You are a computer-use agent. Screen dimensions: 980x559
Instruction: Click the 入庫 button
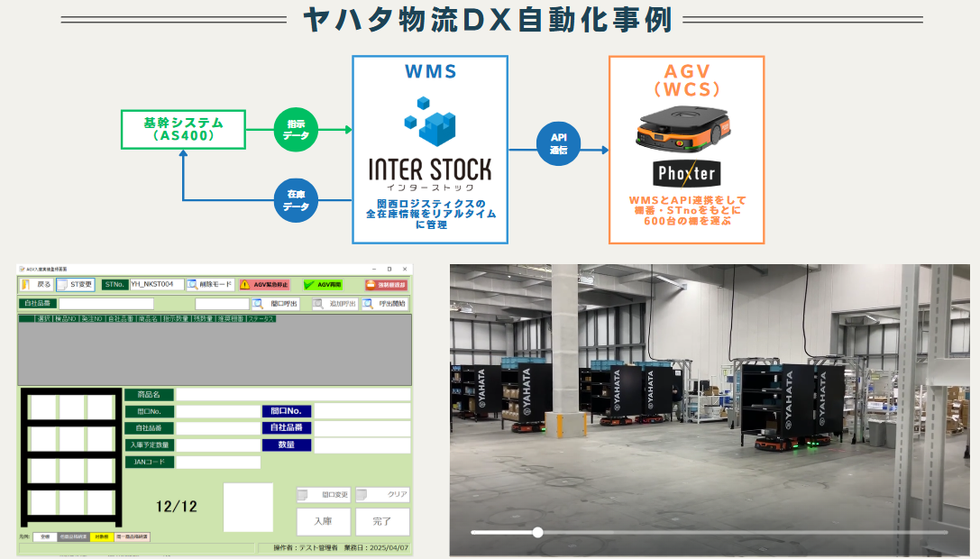tap(323, 521)
